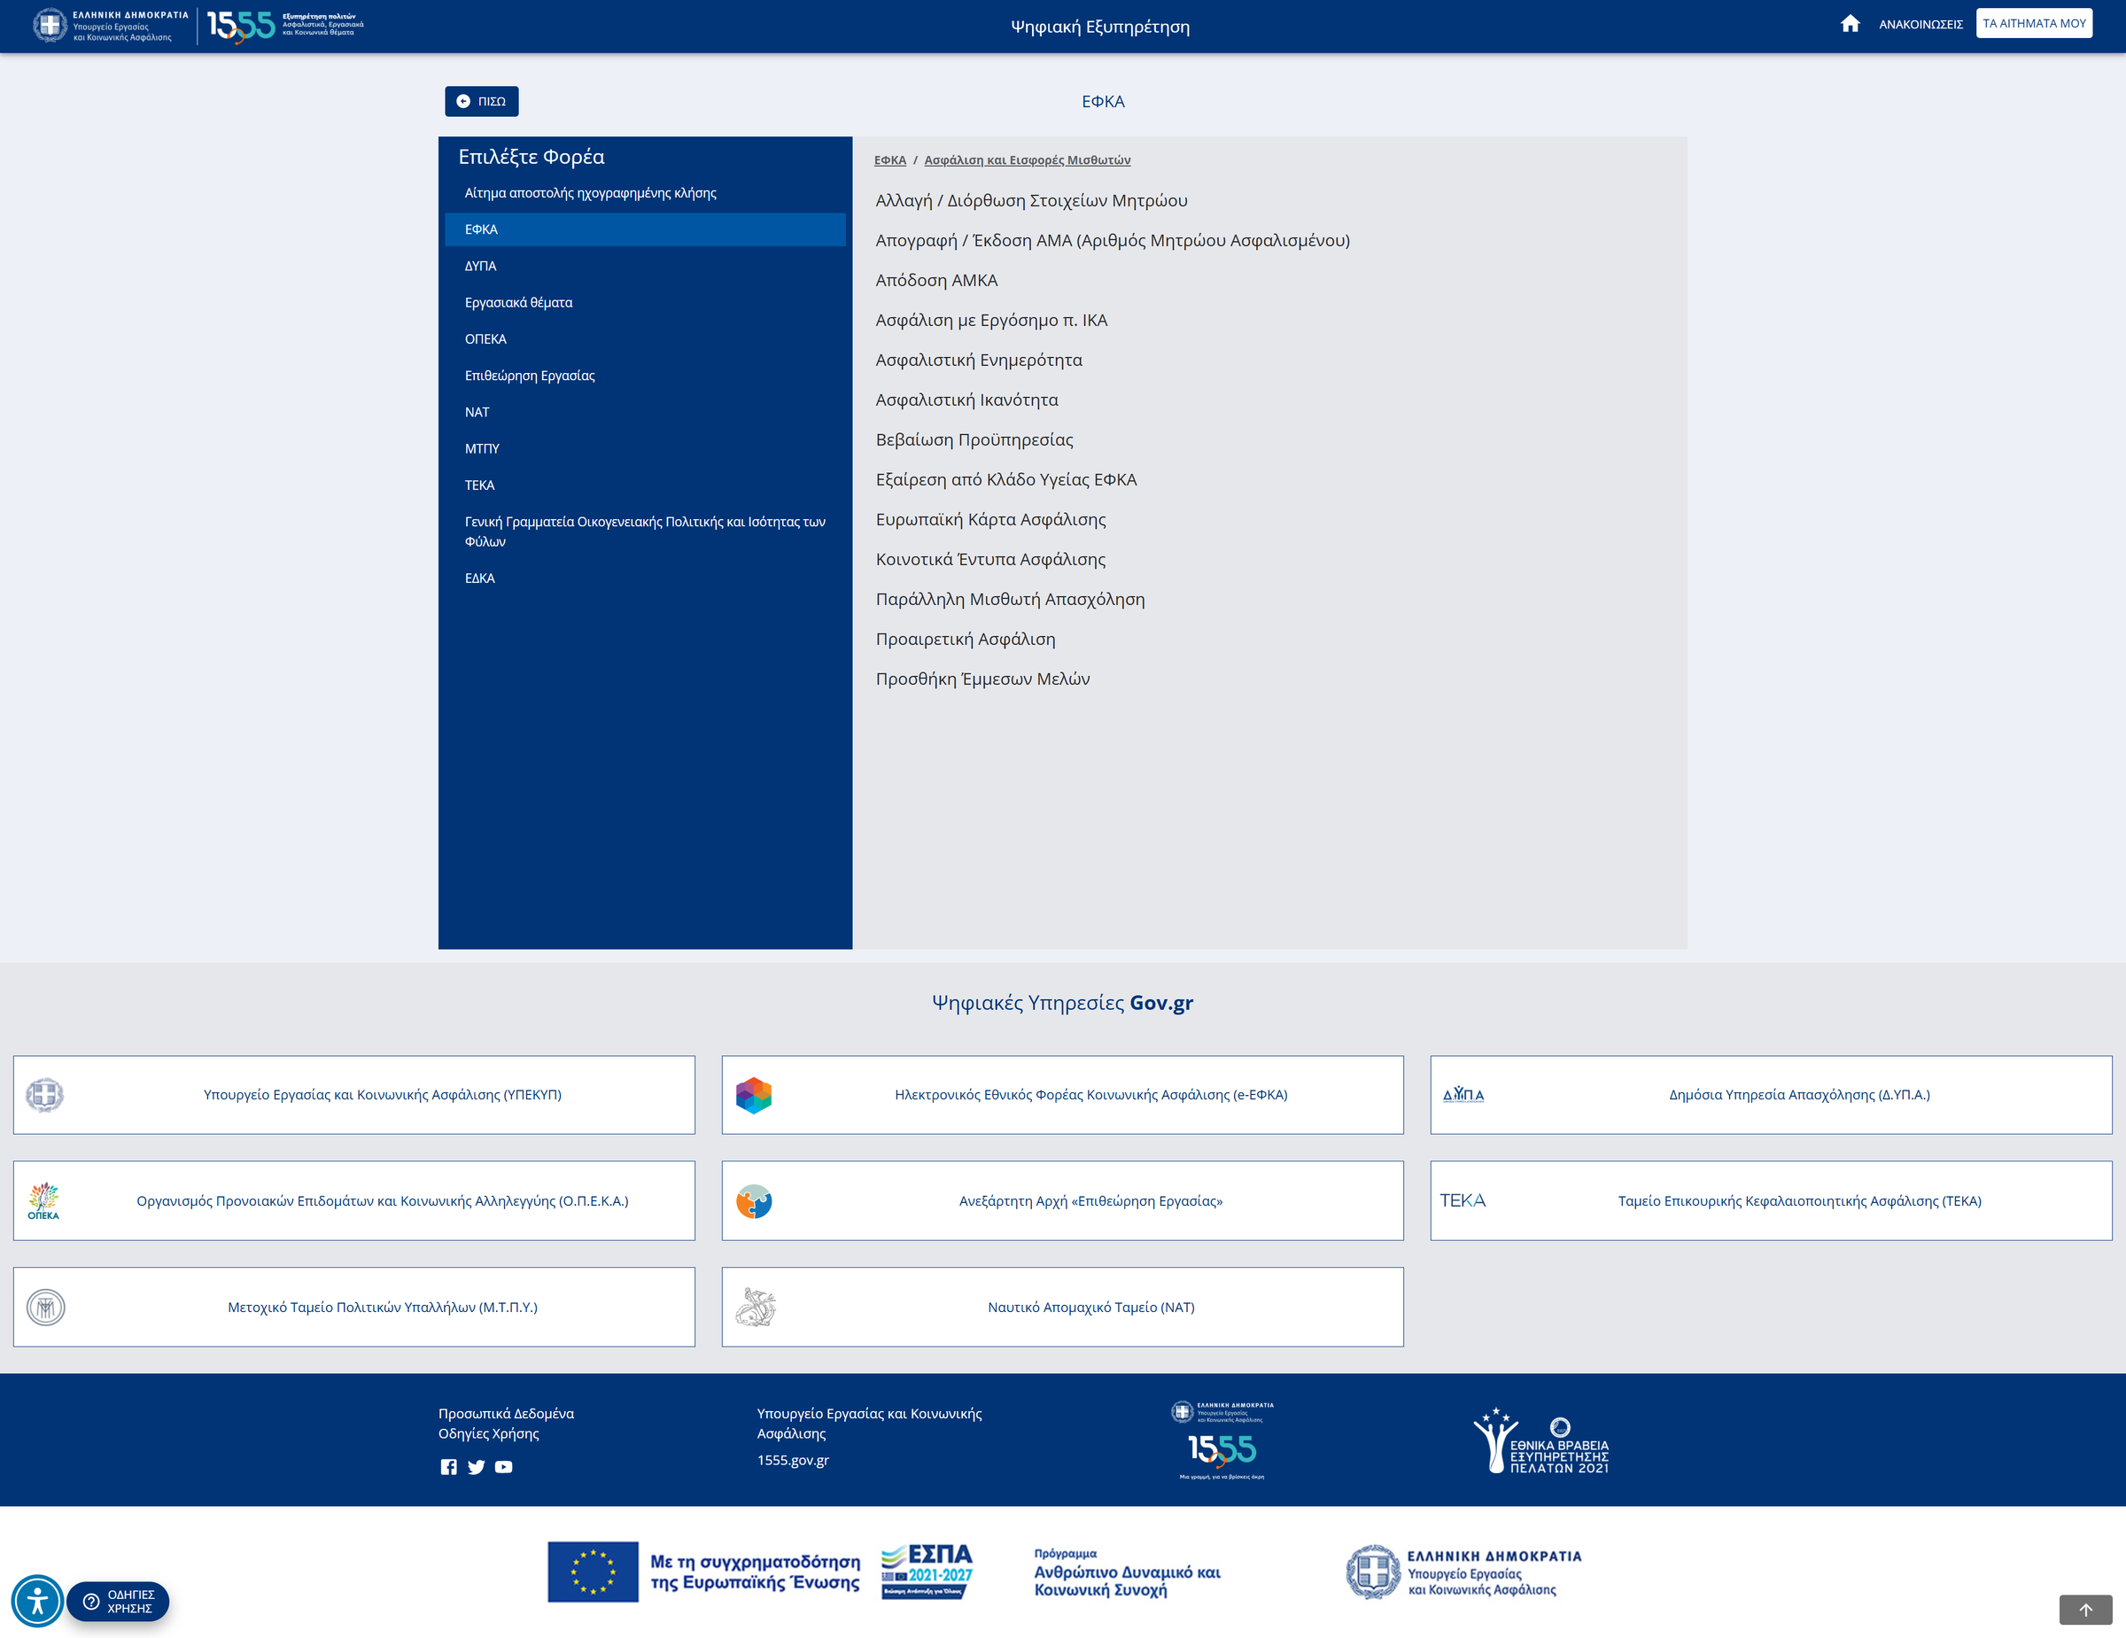The image size is (2126, 1638).
Task: Click the Επιθεώρηση Εργασίας puzzle logo
Action: coord(754,1201)
